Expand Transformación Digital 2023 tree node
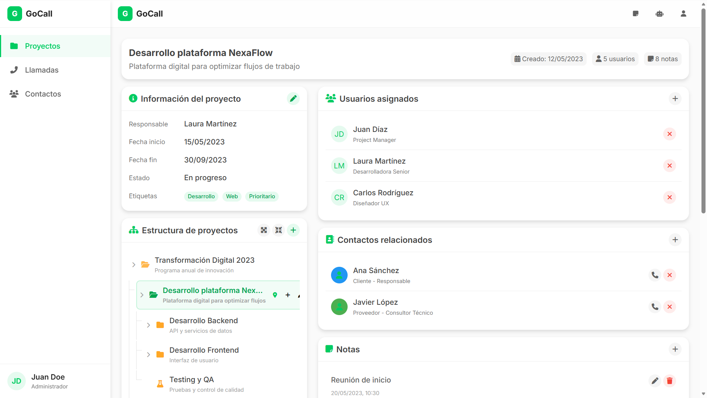707x398 pixels. click(134, 265)
